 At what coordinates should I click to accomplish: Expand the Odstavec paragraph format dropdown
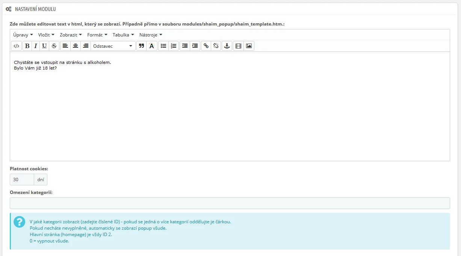click(x=113, y=46)
